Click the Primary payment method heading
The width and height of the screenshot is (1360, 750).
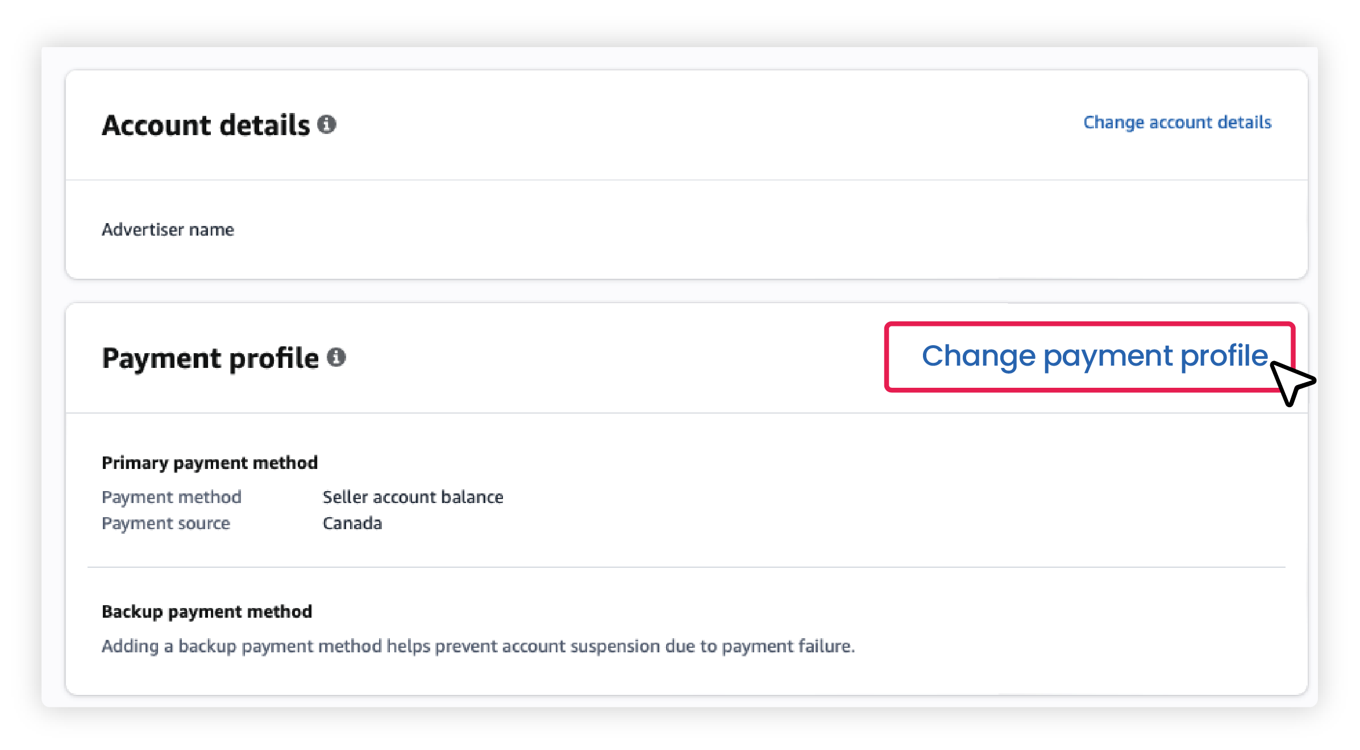(210, 463)
